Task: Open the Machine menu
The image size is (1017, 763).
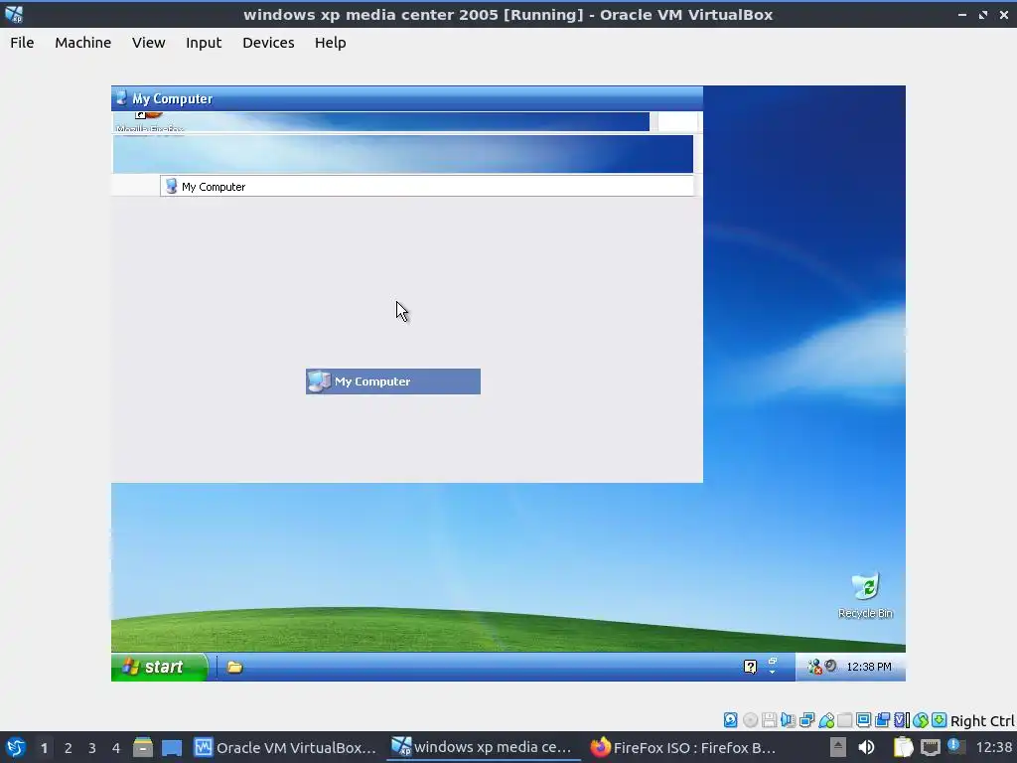Action: click(82, 43)
